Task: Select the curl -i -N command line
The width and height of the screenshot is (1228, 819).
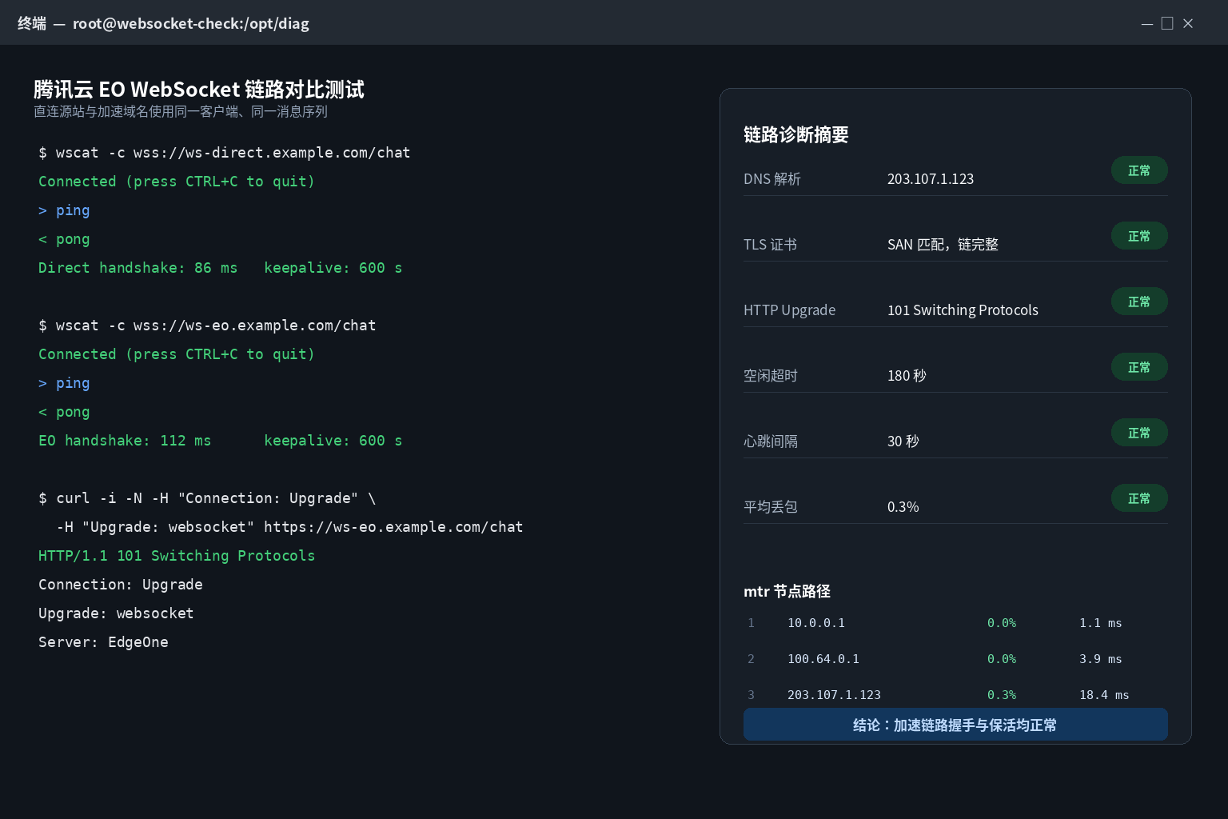Action: [207, 498]
